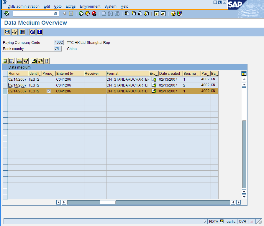Image resolution: width=264 pixels, height=226 pixels.
Task: Exit with the yellow up arrow button
Action: [x=87, y=13]
